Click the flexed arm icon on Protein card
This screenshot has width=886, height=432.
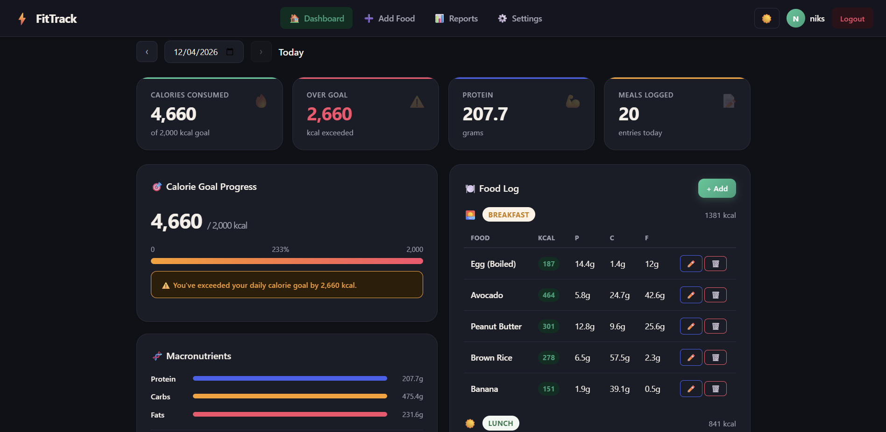(x=573, y=101)
